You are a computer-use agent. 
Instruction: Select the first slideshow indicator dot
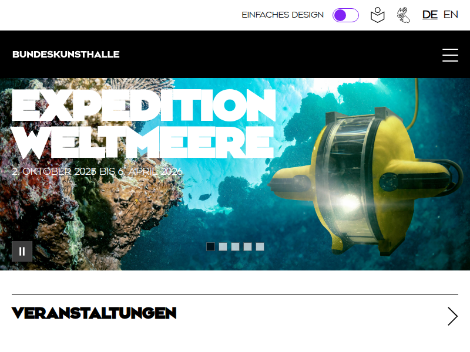pyautogui.click(x=211, y=246)
